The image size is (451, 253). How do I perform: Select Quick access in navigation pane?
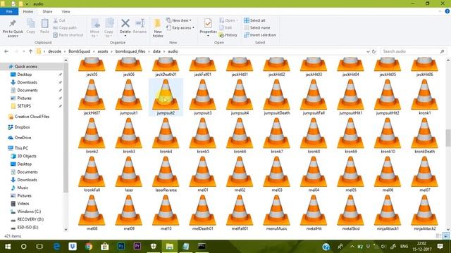tap(26, 67)
